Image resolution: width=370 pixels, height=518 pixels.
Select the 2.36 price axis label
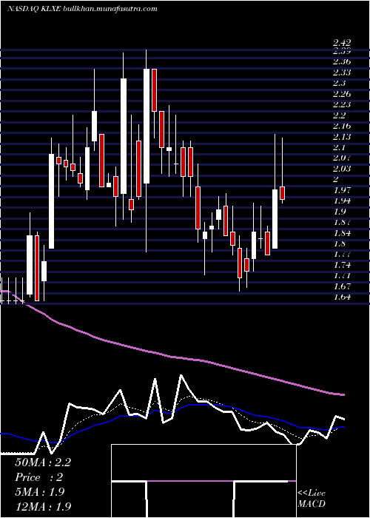(342, 61)
